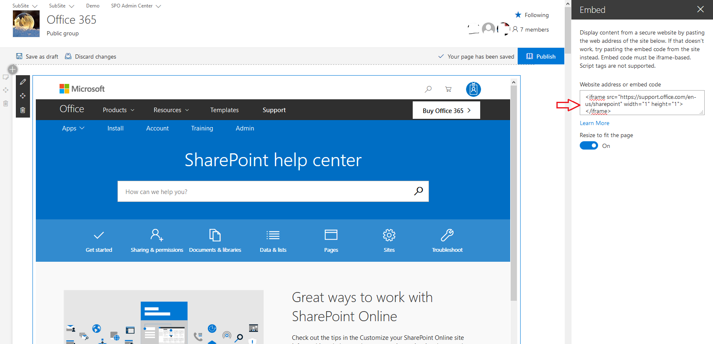Click the Save as draft disk icon
This screenshot has height=344, width=713.
(x=19, y=56)
